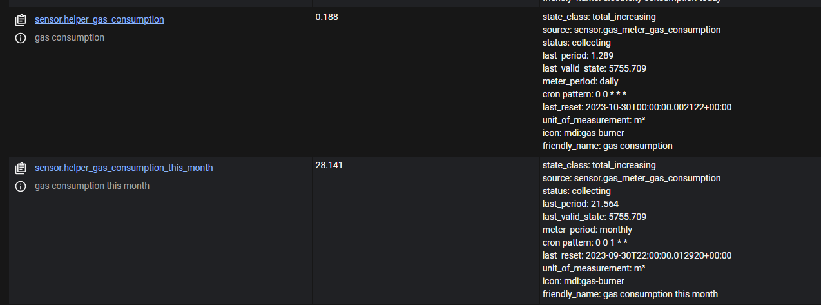Image resolution: width=821 pixels, height=305 pixels.
Task: Click the cron pattern 0 0 1 * * line
Action: point(585,242)
